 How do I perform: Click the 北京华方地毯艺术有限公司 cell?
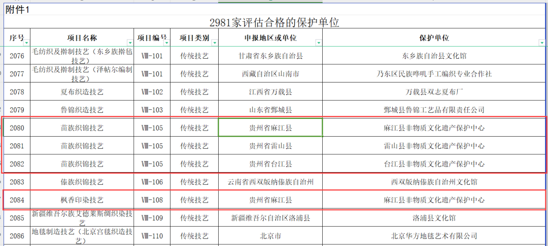(x=434, y=236)
